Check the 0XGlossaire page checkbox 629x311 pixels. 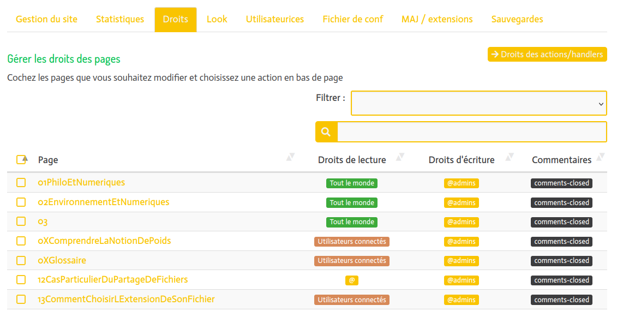(x=21, y=260)
